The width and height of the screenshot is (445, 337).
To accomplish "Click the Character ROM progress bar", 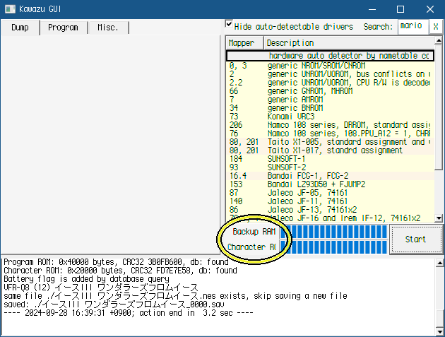I will coord(339,247).
